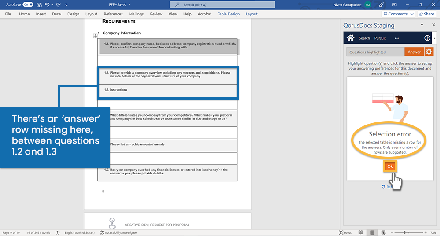Open the QorusDocs help icon
This screenshot has height=236, width=441.
click(x=427, y=38)
